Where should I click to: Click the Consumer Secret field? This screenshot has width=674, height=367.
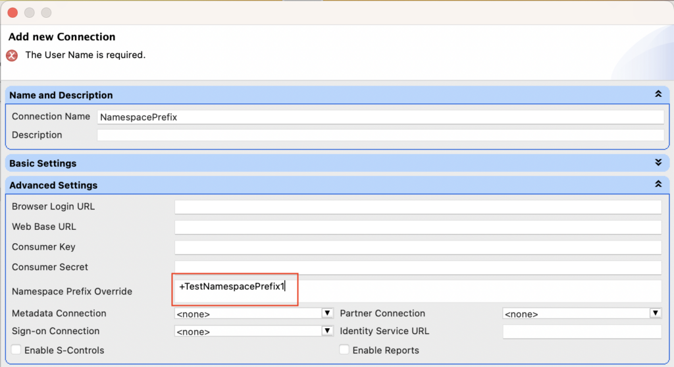[x=418, y=268]
